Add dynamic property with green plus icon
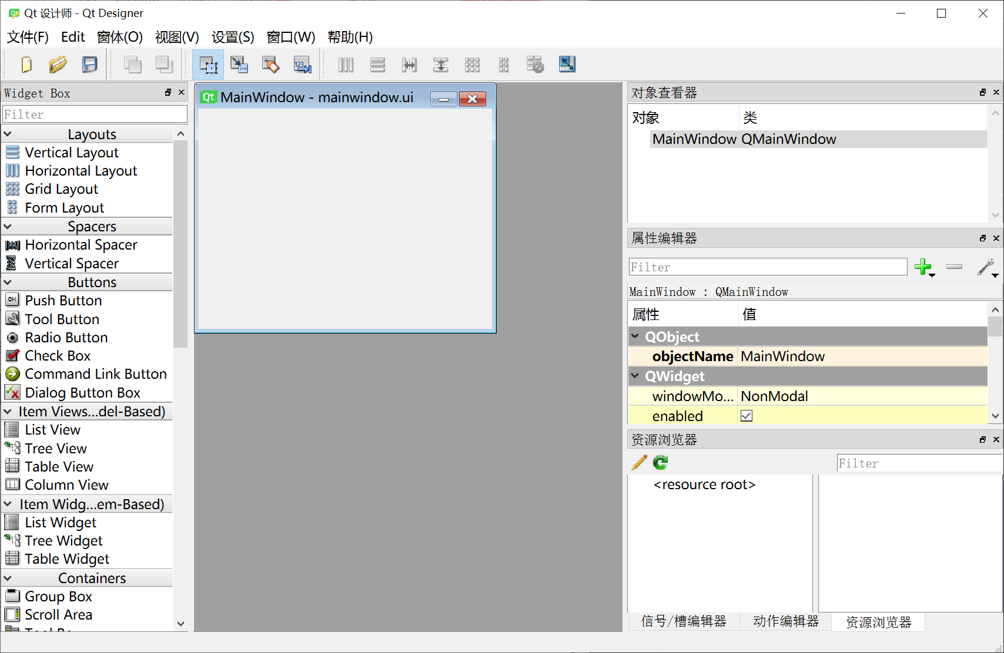Screen dimensions: 1004x653 point(924,267)
